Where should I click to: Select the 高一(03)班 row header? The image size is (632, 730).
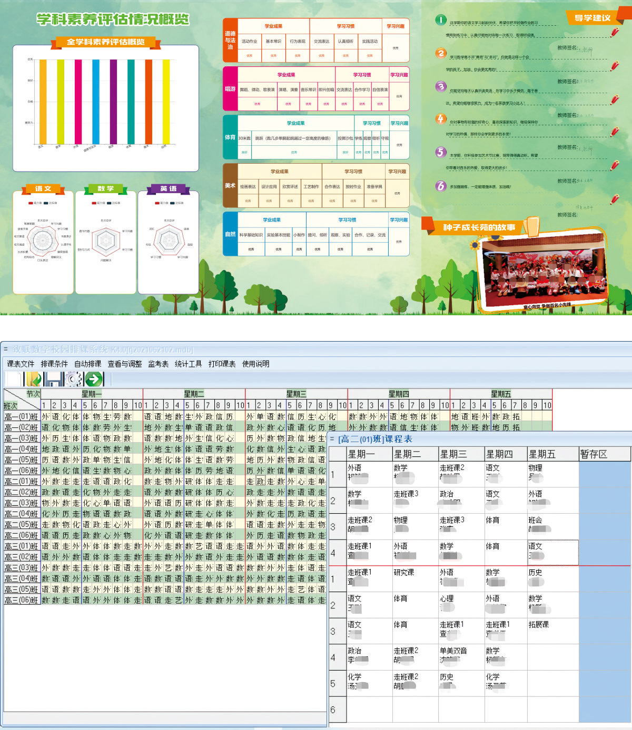point(22,438)
